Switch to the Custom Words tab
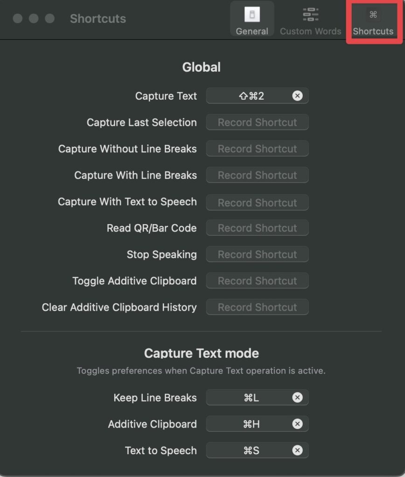405x477 pixels. pos(310,19)
